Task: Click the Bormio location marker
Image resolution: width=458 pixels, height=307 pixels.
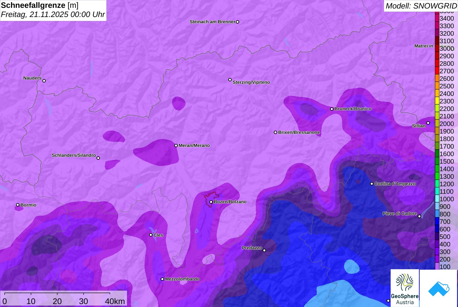Action: (18, 205)
